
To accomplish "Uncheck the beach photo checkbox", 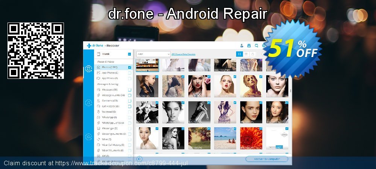I will point(235,128).
